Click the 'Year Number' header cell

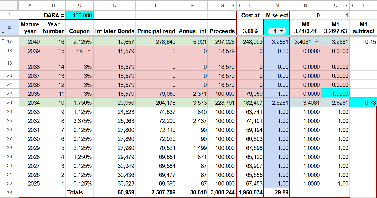53,28
